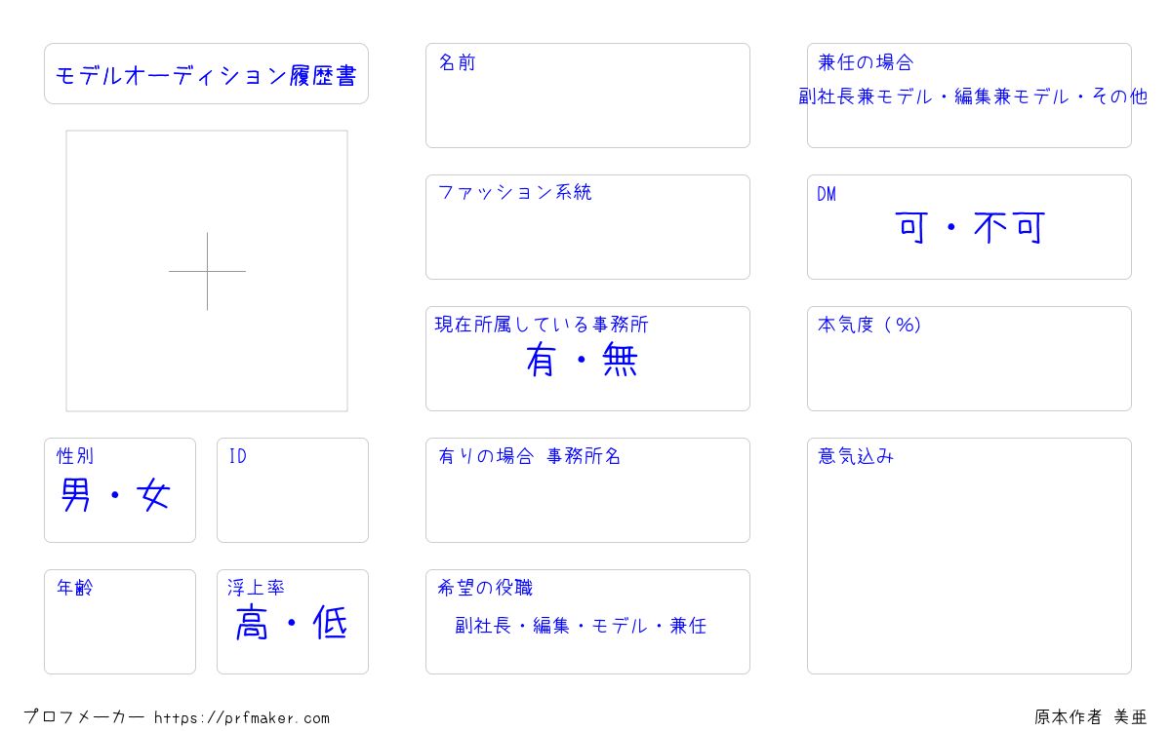Choose 有 under 現在所属している事務所
Screen dimensions: 1171x731
tap(541, 362)
